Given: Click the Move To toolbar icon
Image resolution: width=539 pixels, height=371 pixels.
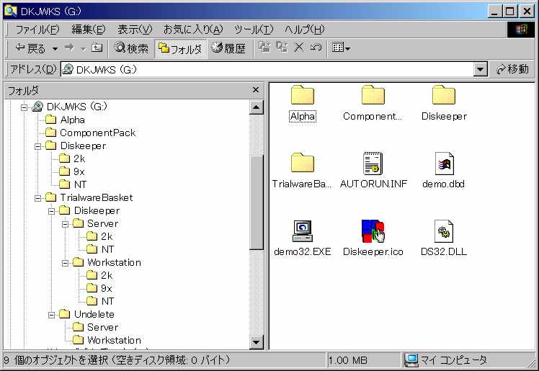Looking at the screenshot, I should 264,47.
